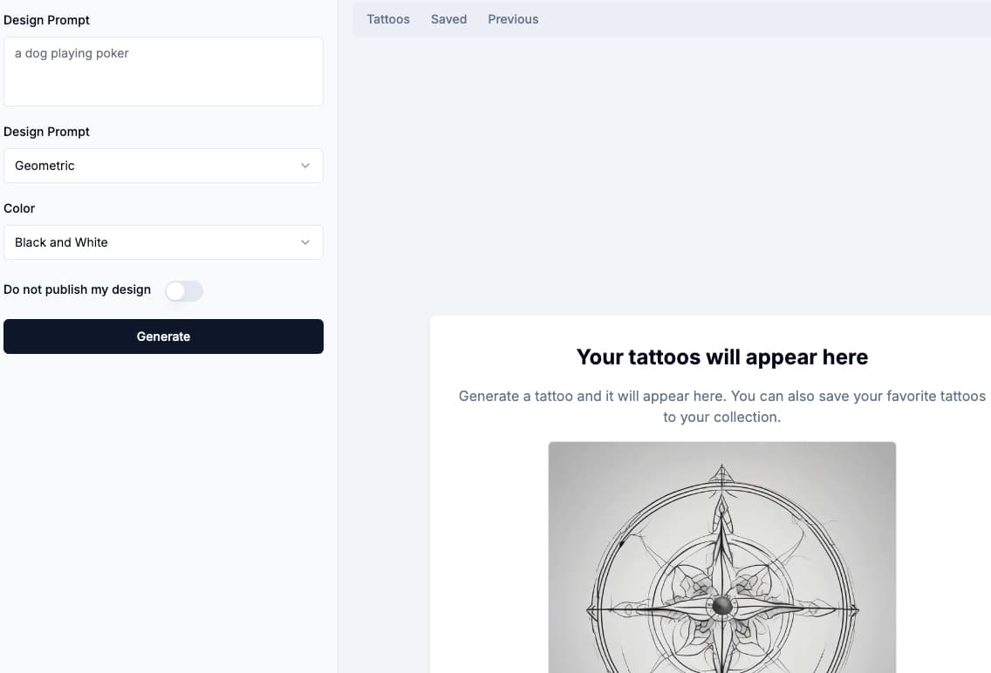Click the Color field label
991x673 pixels.
[19, 208]
